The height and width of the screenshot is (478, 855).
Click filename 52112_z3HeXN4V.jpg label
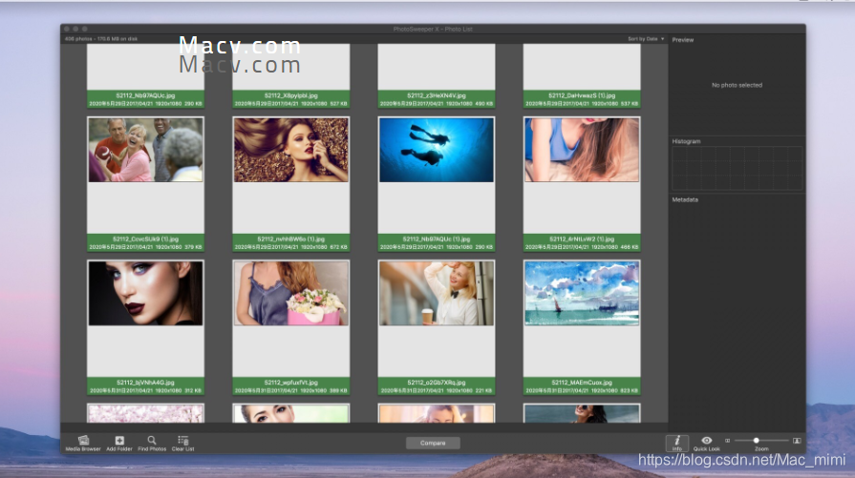click(x=437, y=95)
